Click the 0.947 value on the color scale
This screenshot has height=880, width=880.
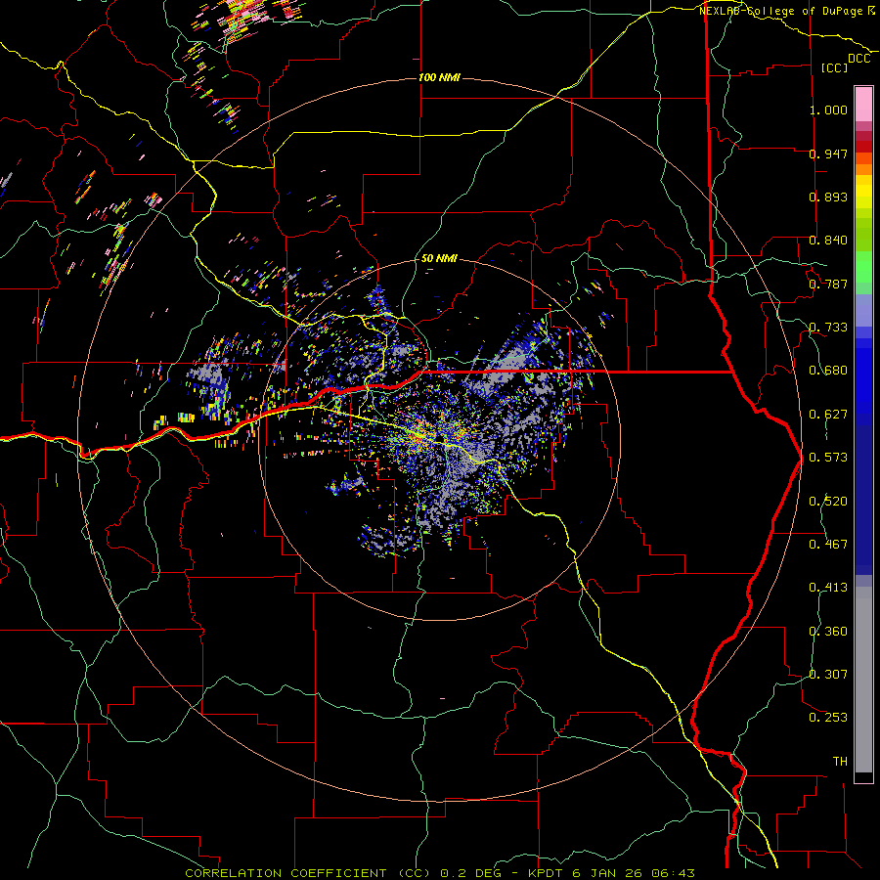coord(828,154)
